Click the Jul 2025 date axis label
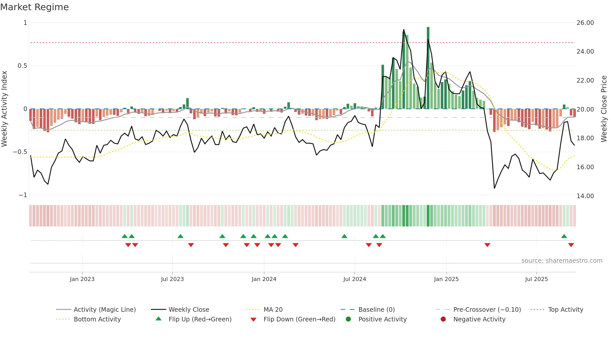 536,279
